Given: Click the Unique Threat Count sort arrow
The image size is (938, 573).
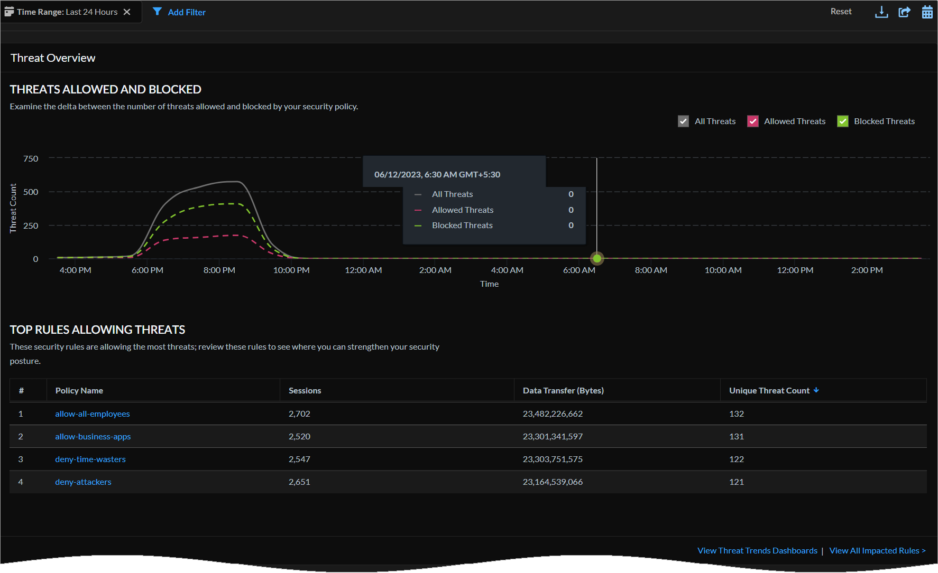Looking at the screenshot, I should [816, 390].
